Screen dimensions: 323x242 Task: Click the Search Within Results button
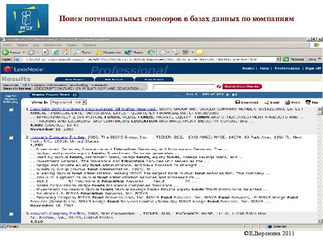click(242, 86)
